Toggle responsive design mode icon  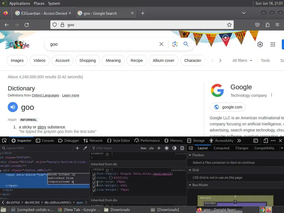click(x=265, y=141)
